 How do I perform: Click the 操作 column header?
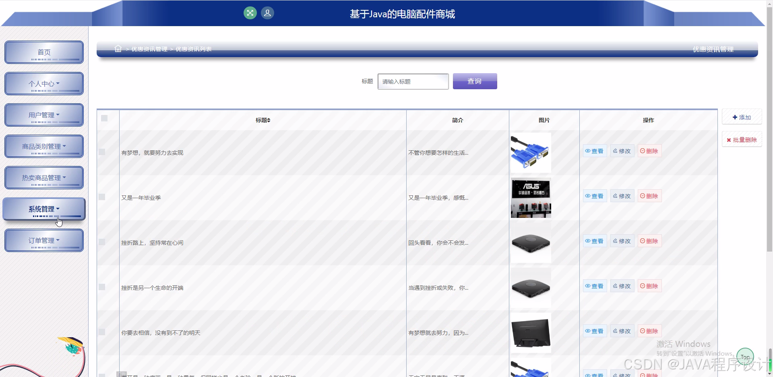pos(648,120)
